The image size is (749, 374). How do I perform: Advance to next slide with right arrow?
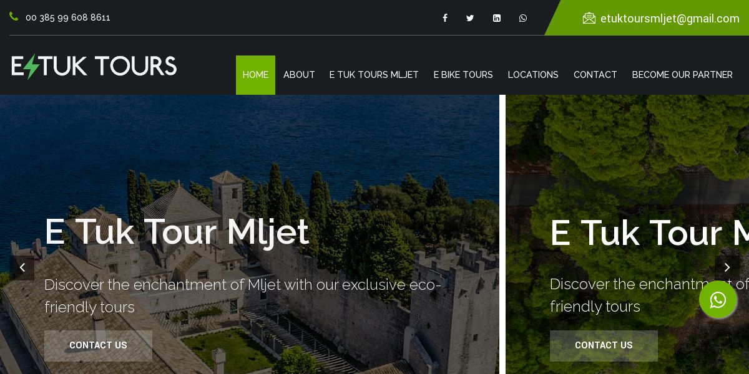[727, 268]
